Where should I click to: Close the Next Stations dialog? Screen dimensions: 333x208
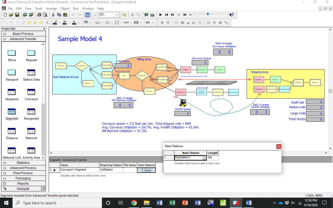(279, 146)
